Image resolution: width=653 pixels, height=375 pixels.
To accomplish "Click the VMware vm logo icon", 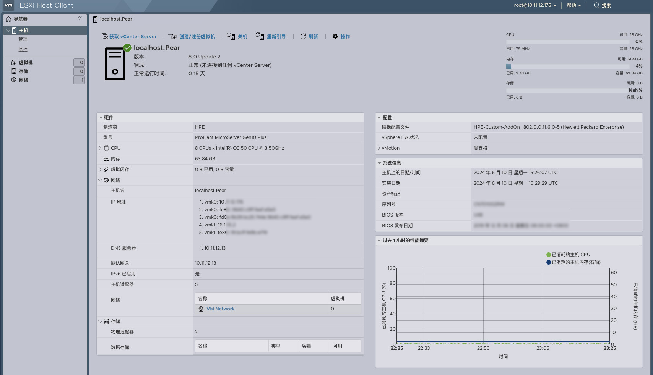I will point(8,5).
